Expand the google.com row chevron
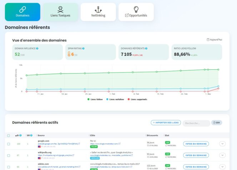Viewport: 237px width, 170px height. [x=222, y=144]
